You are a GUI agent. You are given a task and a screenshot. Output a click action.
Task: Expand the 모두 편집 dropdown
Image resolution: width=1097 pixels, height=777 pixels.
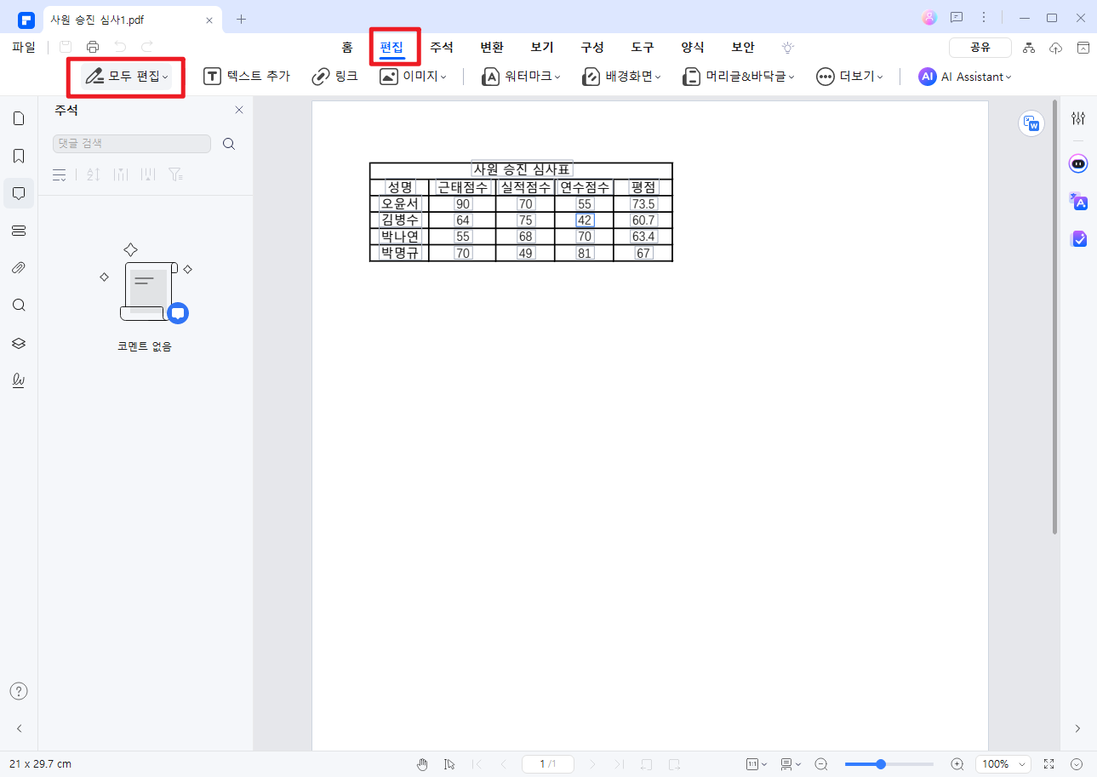pos(127,77)
